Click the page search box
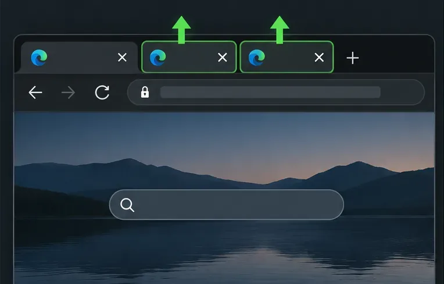This screenshot has height=284, width=444. pyautogui.click(x=226, y=205)
